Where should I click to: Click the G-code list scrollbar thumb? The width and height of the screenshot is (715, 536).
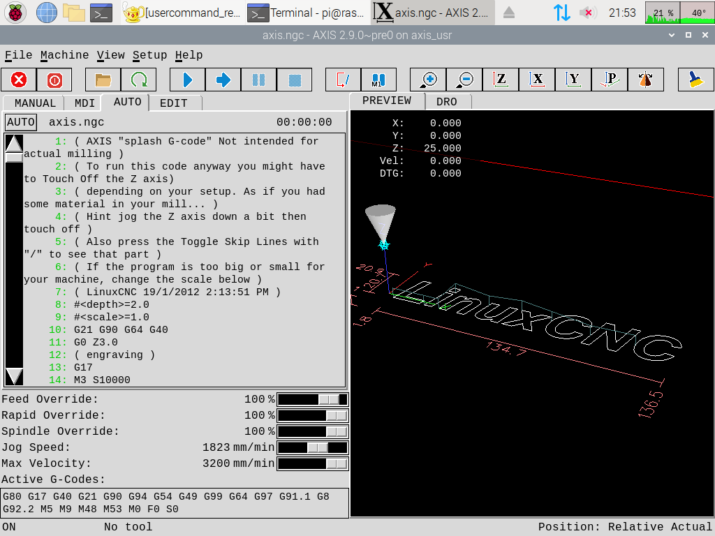point(14,158)
